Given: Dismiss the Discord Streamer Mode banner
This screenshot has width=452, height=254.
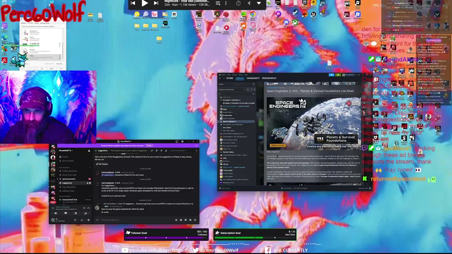Looking at the screenshot, I should click(196, 145).
